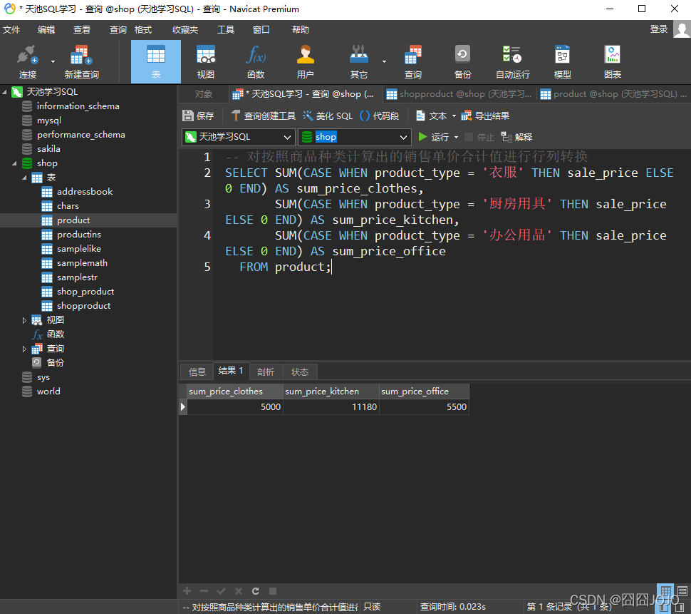Open the 剖析 result tab
This screenshot has height=614, width=691.
266,372
